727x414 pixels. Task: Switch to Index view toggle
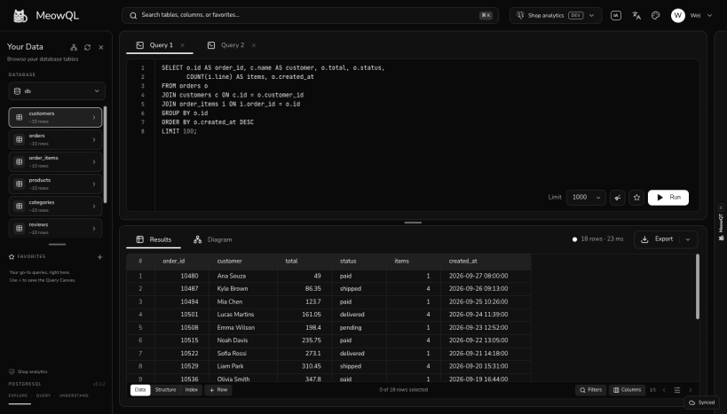(x=192, y=390)
